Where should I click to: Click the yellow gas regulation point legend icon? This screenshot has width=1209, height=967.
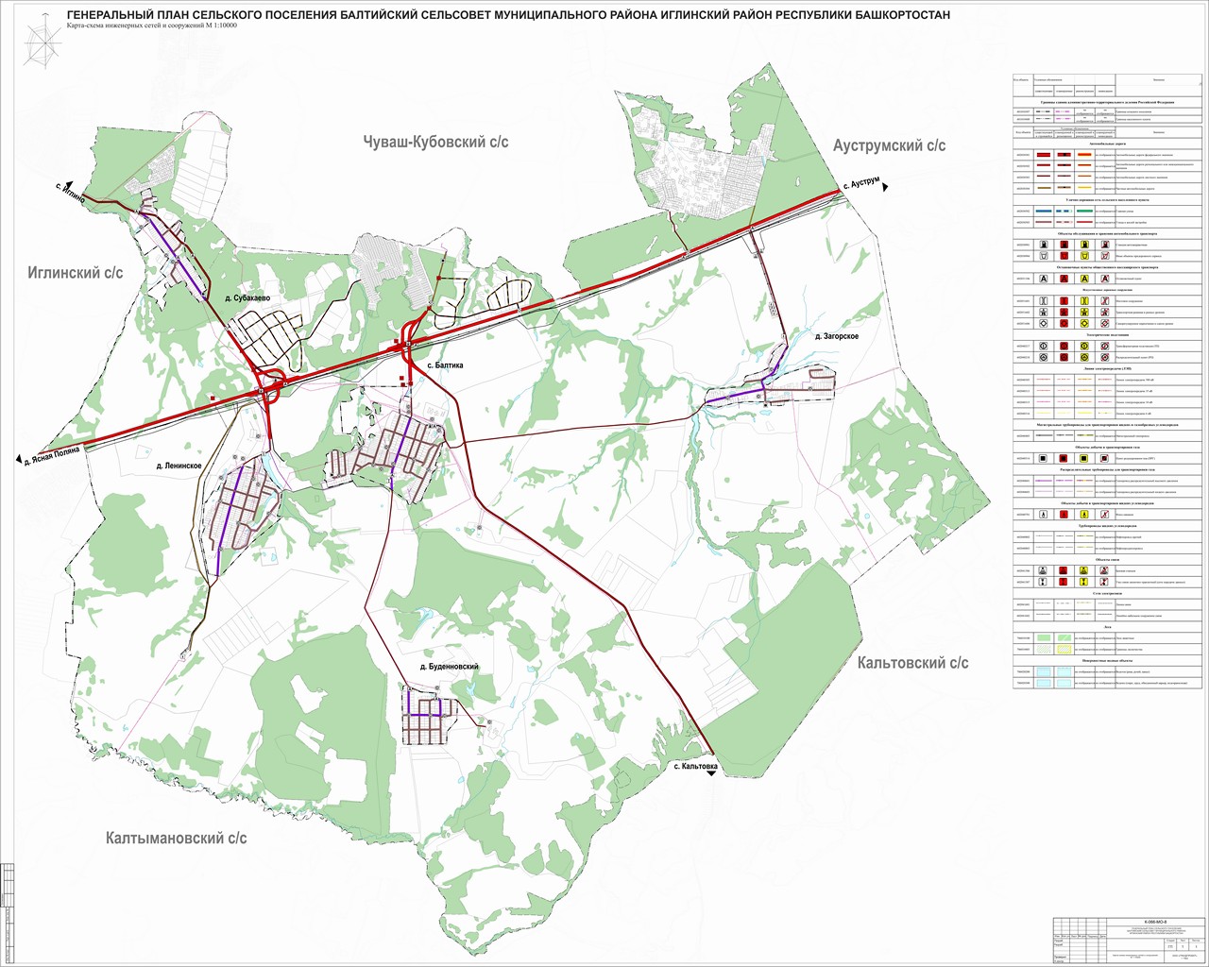pyautogui.click(x=1084, y=459)
